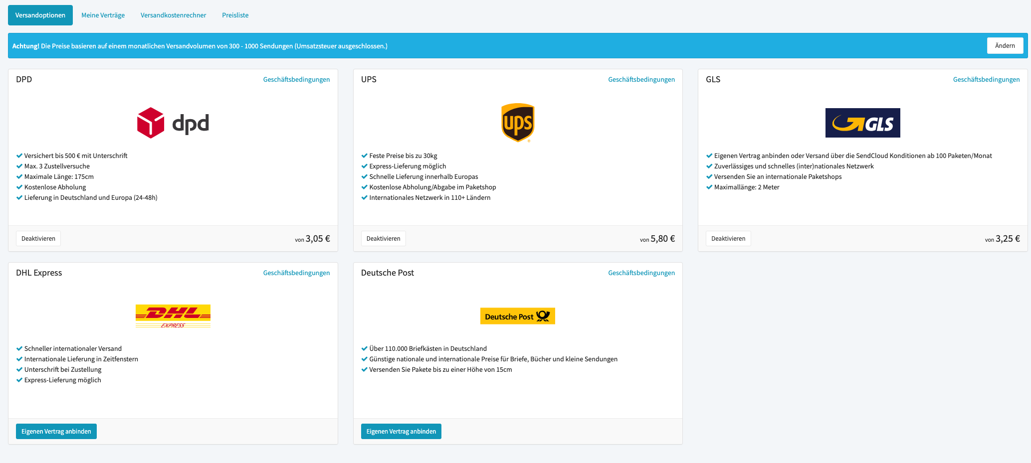The height and width of the screenshot is (463, 1031).
Task: Click 'Lieferung in Deutschland und Europa (24-48h)'
Action: [x=91, y=198]
